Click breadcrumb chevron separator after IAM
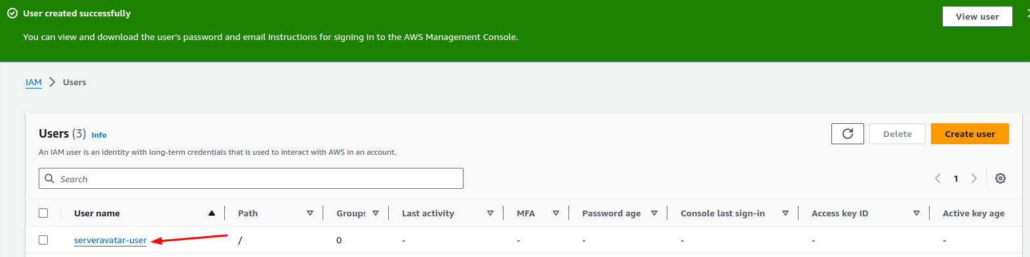This screenshot has width=1030, height=257. (x=52, y=82)
